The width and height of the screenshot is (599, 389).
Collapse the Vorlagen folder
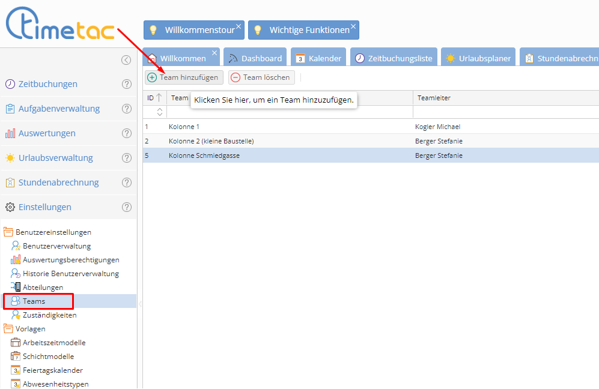tap(9, 329)
